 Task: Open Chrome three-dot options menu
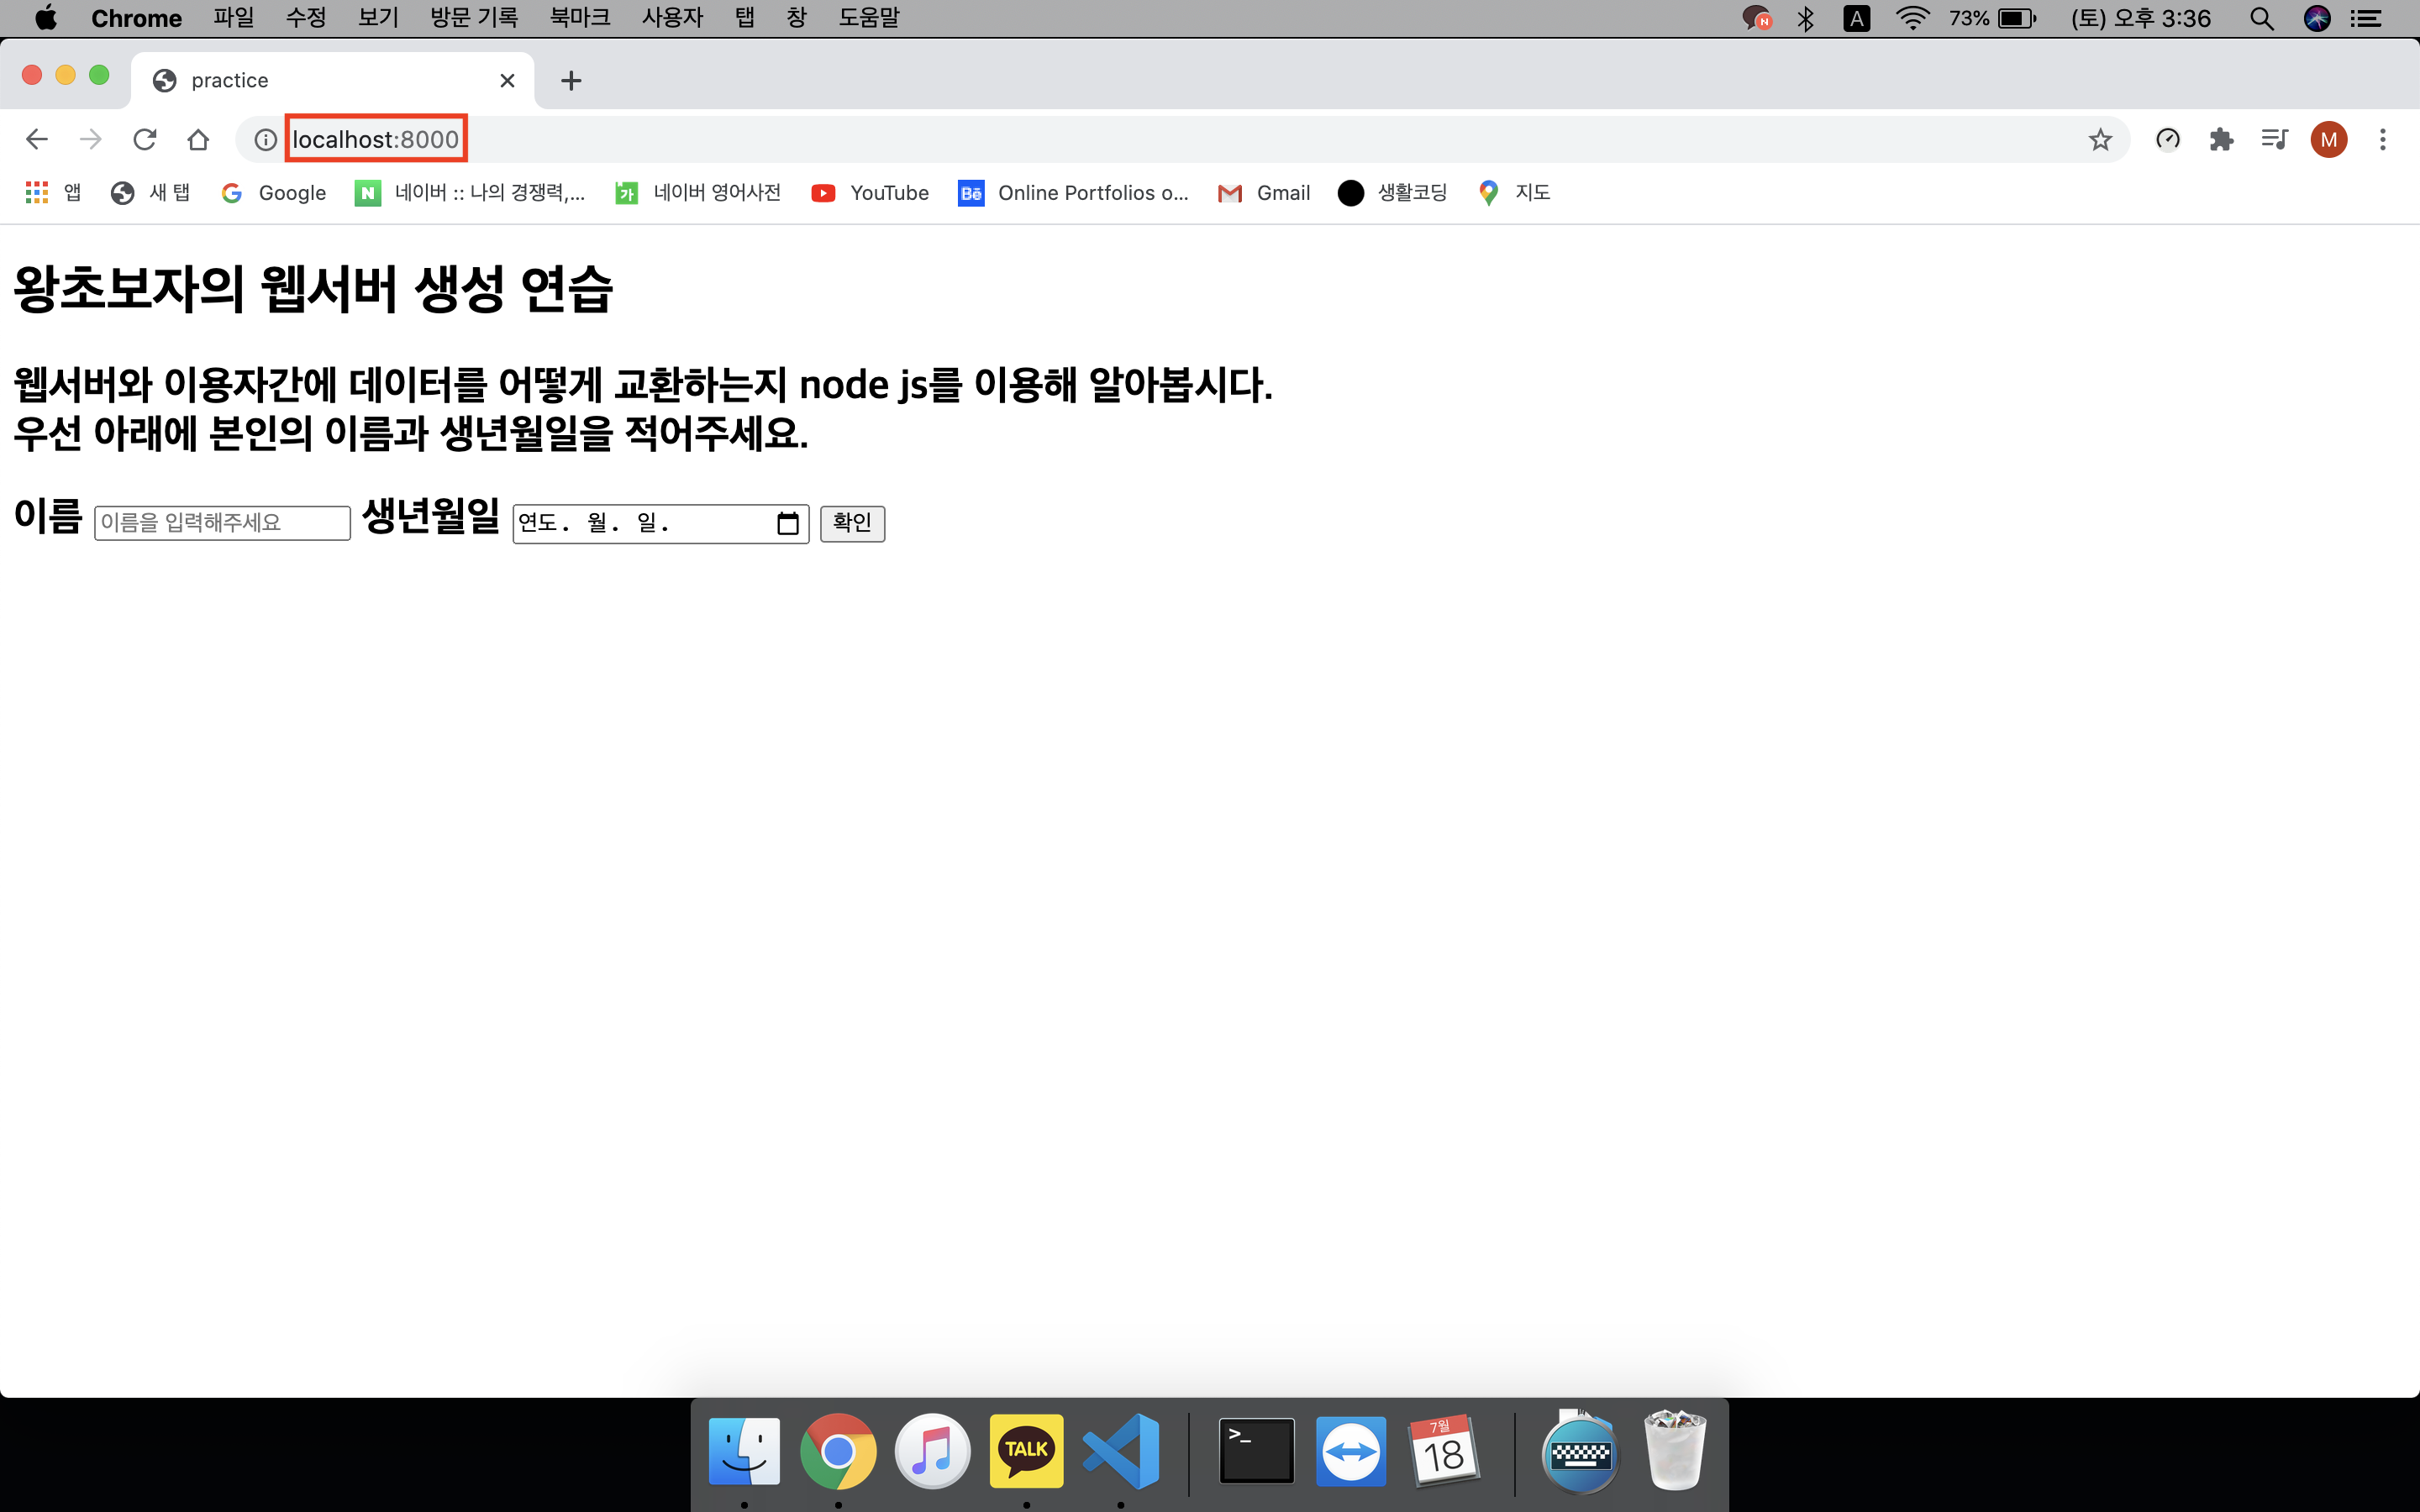[x=2383, y=139]
